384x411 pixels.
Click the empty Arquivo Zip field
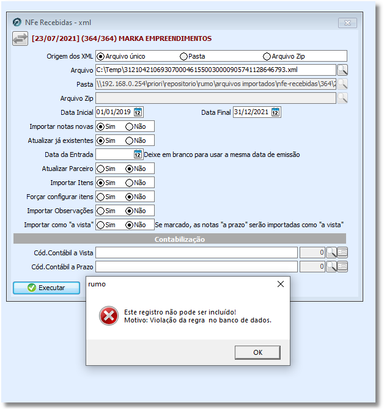(x=216, y=98)
